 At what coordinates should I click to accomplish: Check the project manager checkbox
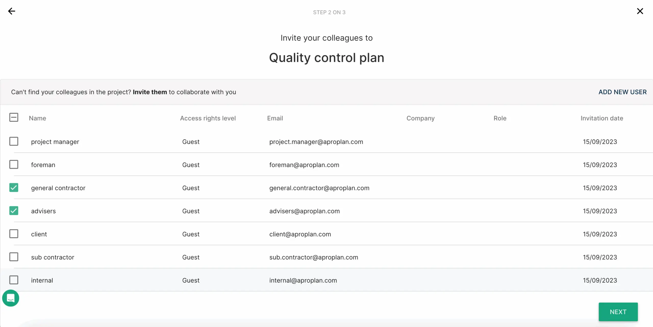[14, 141]
